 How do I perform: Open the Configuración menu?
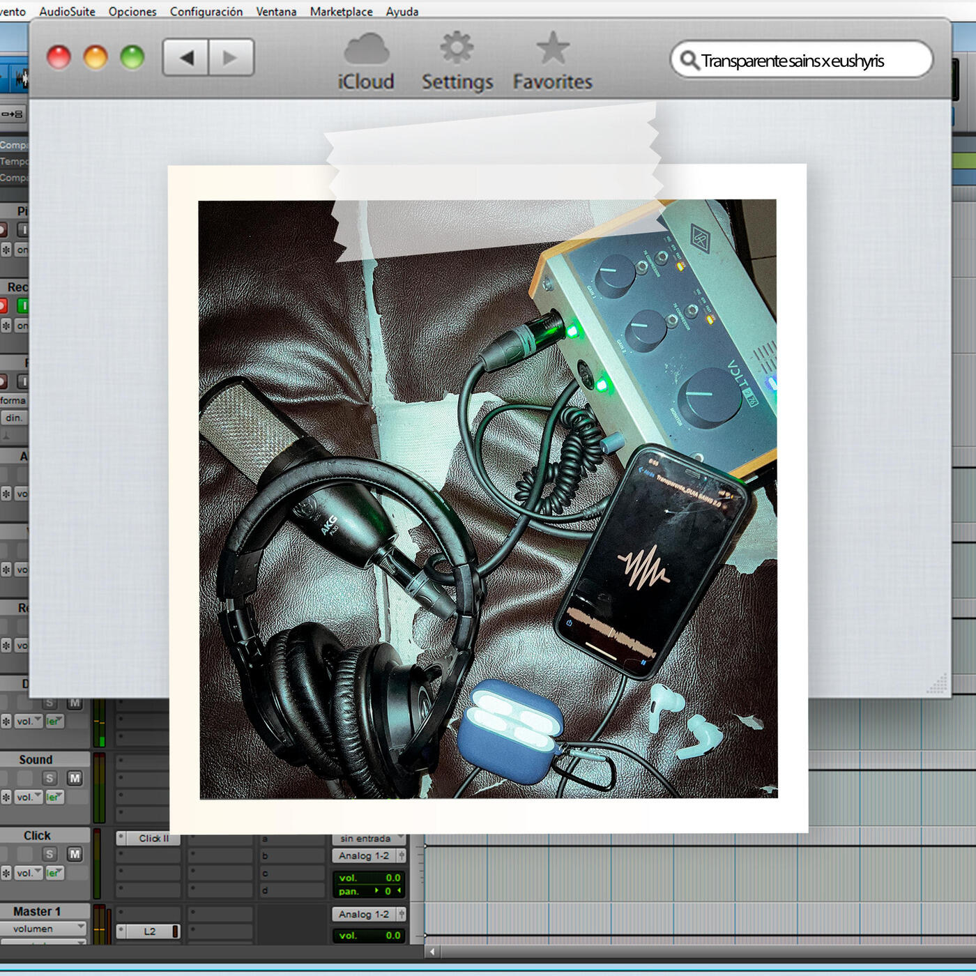tap(206, 11)
